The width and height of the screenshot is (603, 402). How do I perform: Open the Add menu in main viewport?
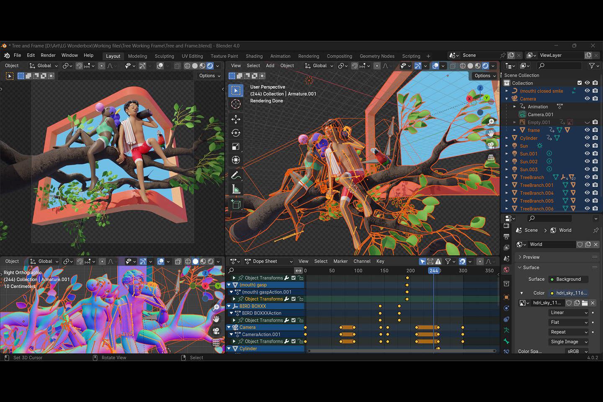(270, 66)
